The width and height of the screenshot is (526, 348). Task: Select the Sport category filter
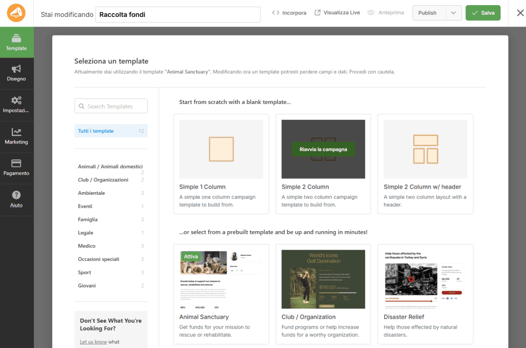click(84, 272)
